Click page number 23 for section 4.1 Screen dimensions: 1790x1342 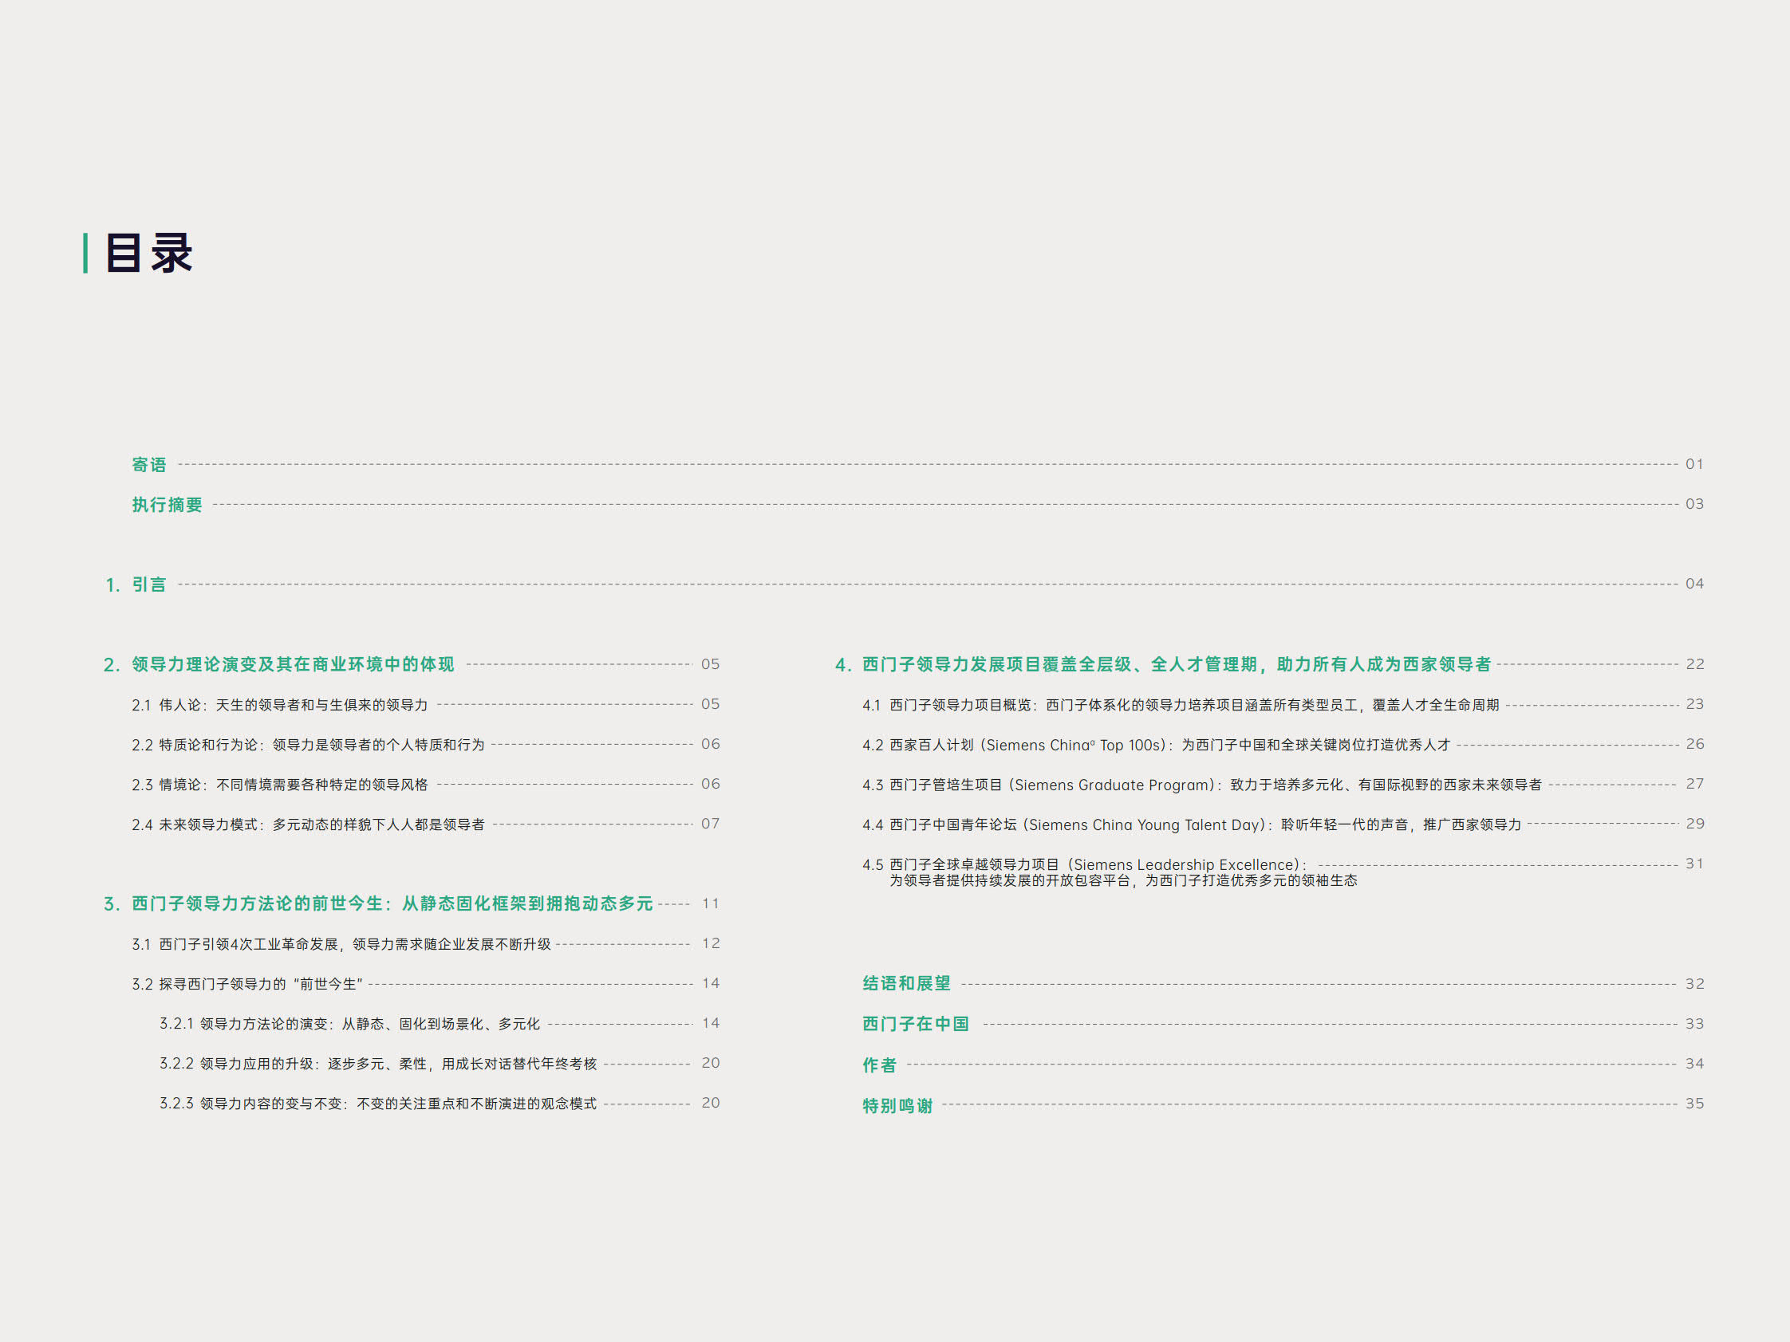(1694, 704)
